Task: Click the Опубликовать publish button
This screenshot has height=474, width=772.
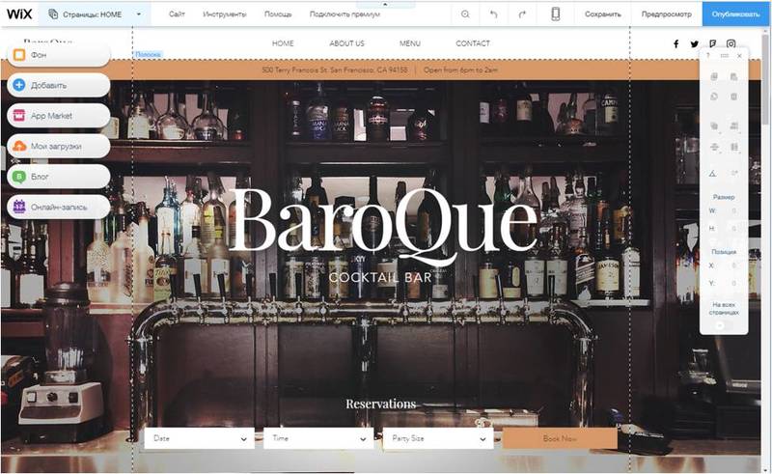Action: (736, 14)
